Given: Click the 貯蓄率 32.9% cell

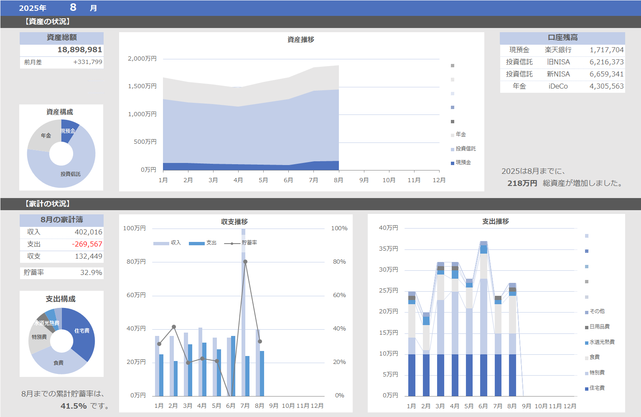Looking at the screenshot, I should coord(91,272).
